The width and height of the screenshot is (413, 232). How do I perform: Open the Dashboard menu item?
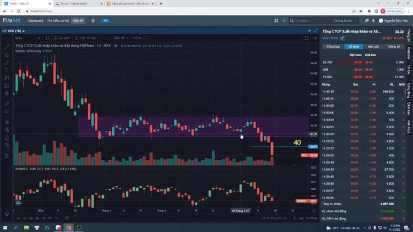tap(35, 21)
